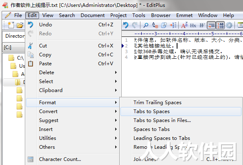This screenshot has width=243, height=165.
Task: Close the open Edit menu
Action: coord(32,15)
